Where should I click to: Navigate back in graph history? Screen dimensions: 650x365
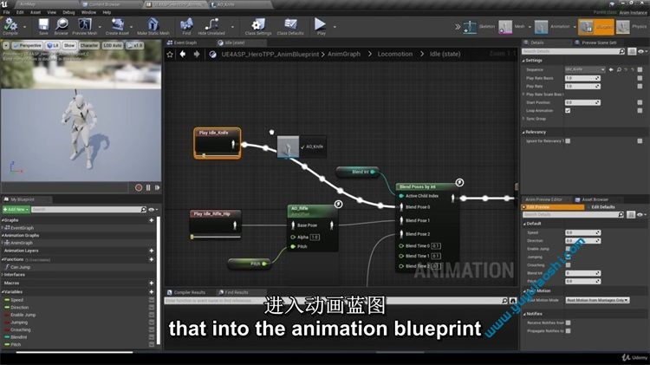pos(183,55)
